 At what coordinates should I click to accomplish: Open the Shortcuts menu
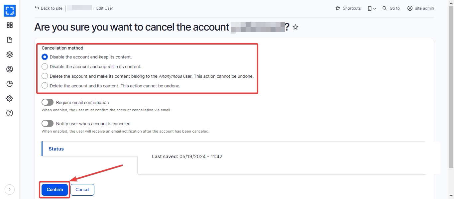coord(348,8)
